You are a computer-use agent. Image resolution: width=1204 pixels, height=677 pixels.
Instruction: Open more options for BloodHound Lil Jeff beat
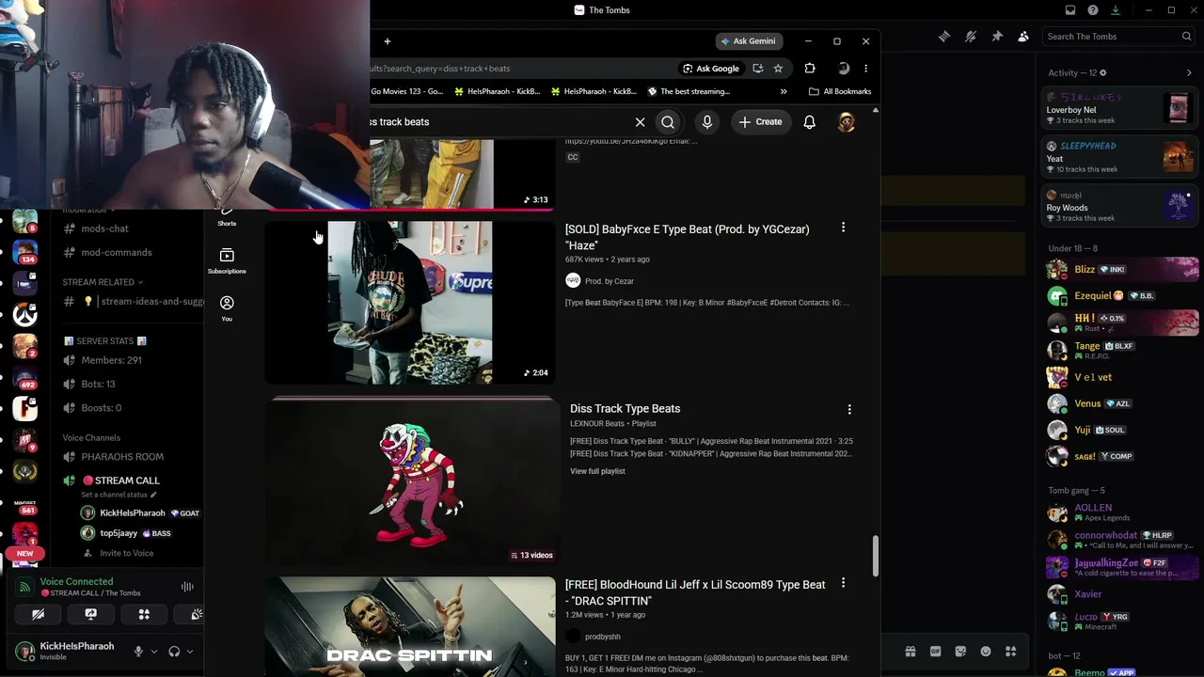coord(843,583)
